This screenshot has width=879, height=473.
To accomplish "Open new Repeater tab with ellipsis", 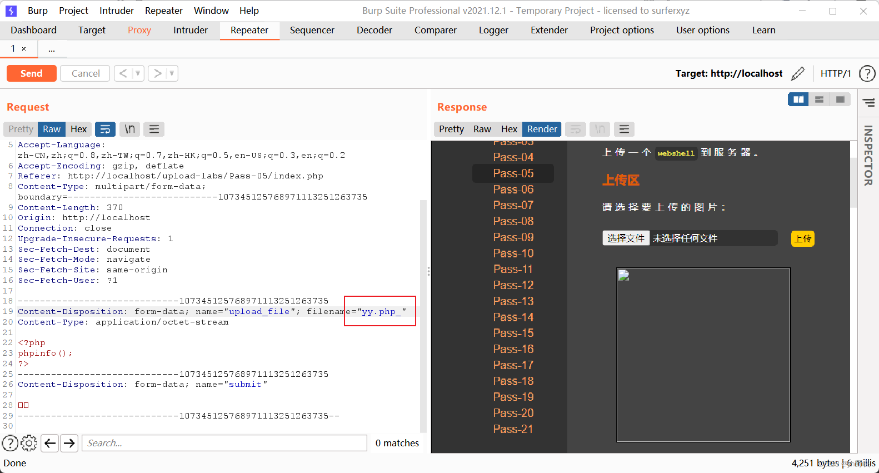I will pyautogui.click(x=52, y=49).
